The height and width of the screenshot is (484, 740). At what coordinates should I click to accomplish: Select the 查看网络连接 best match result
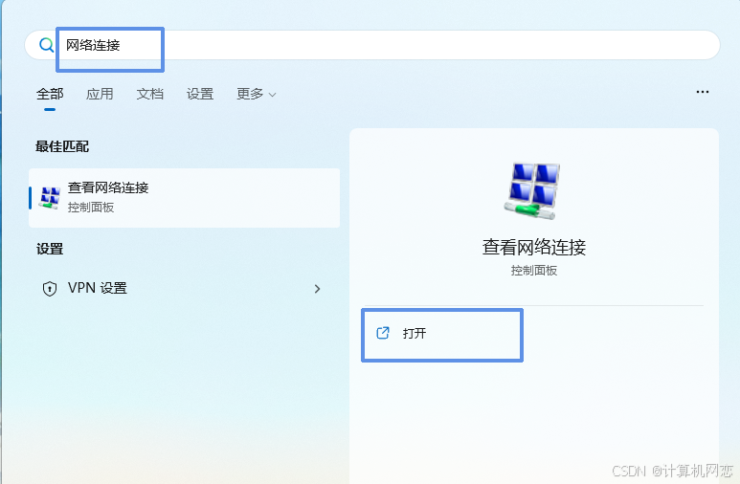click(184, 198)
